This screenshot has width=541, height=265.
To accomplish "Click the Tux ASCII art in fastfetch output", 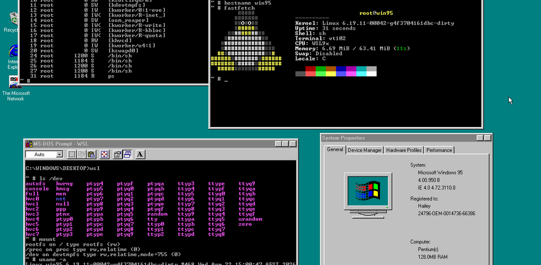I will [x=246, y=41].
